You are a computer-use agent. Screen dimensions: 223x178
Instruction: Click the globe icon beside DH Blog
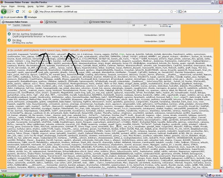point(9,40)
